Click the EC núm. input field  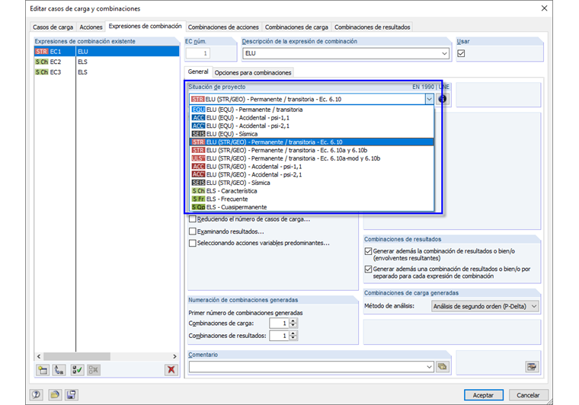198,53
